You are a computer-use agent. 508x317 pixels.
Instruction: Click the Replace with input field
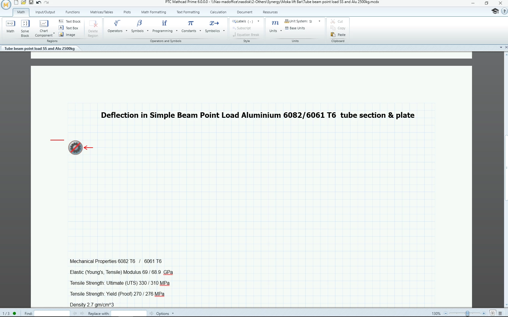tap(129, 313)
